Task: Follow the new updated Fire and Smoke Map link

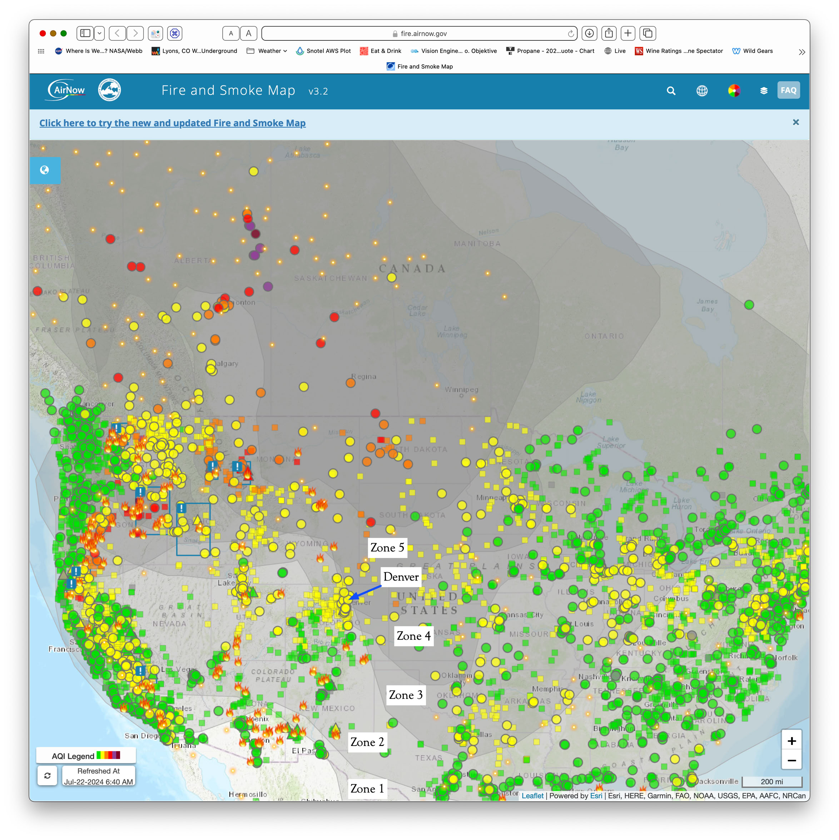Action: point(172,123)
